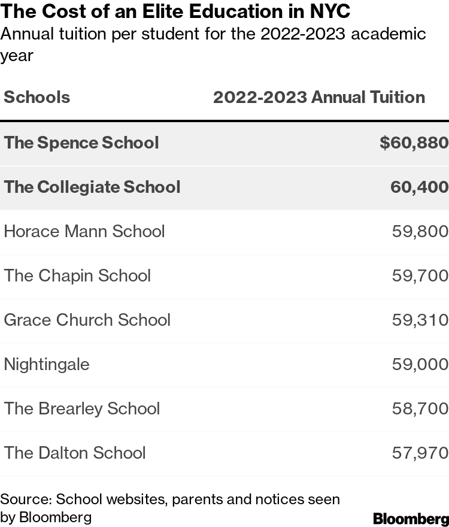
Task: Select the Grace Church School name
Action: pos(87,320)
